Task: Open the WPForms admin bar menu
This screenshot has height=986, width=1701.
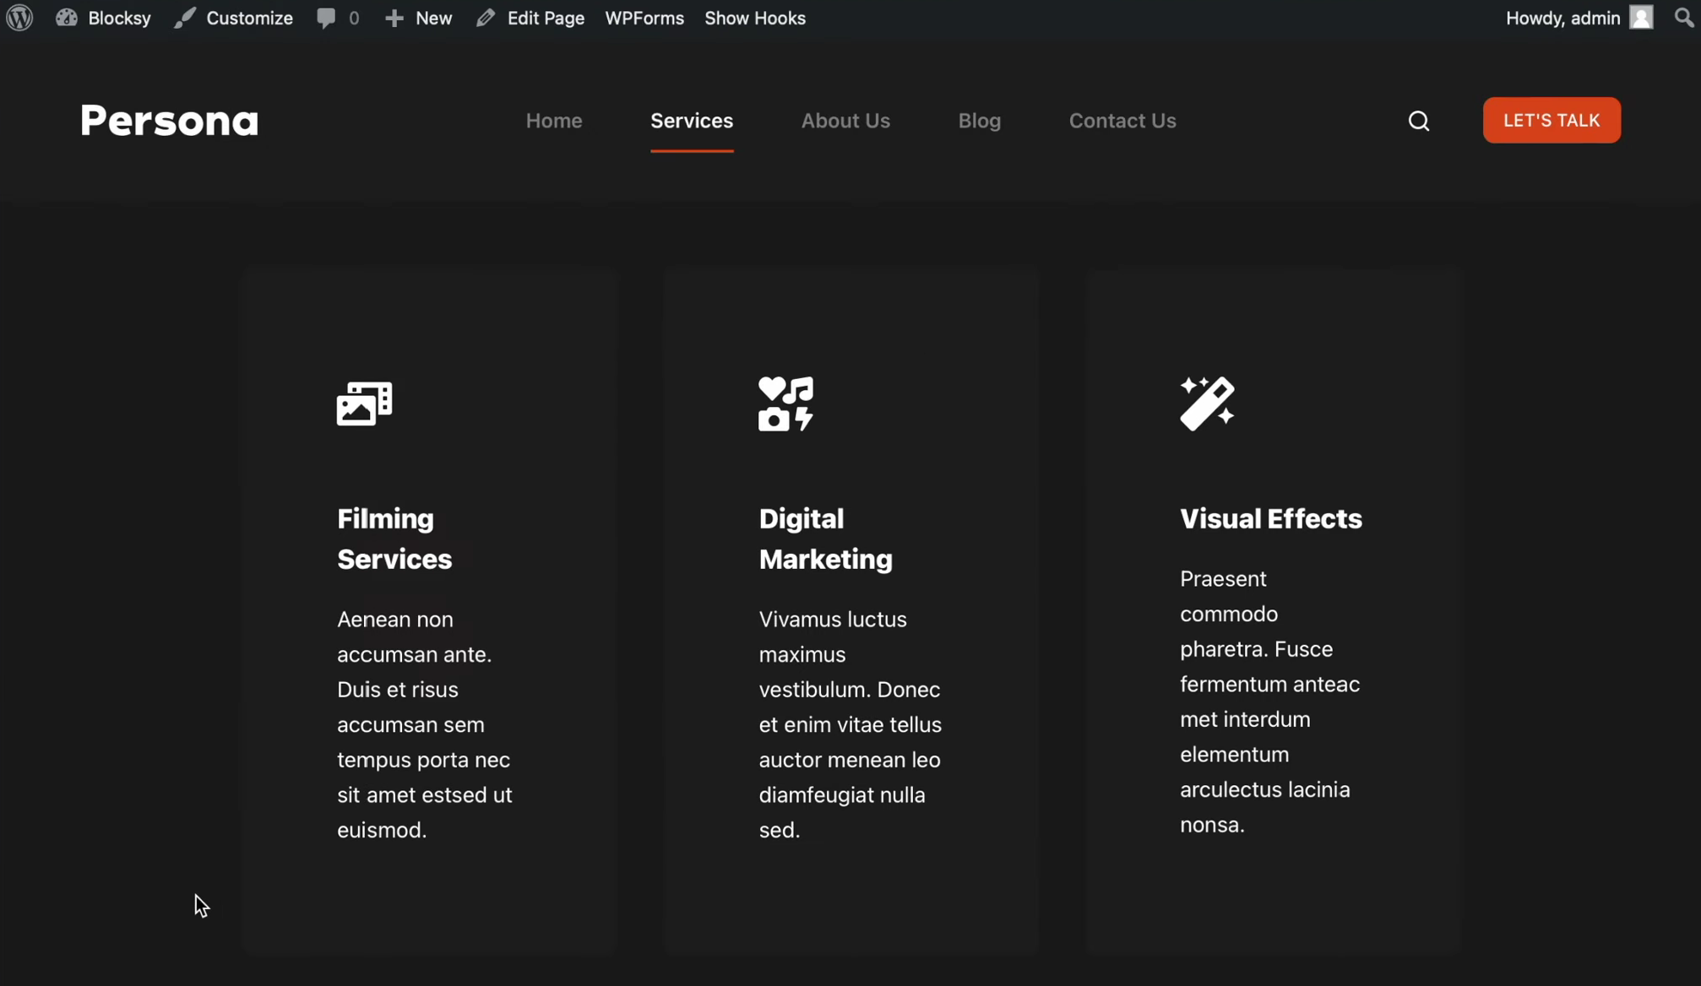Action: pos(644,18)
